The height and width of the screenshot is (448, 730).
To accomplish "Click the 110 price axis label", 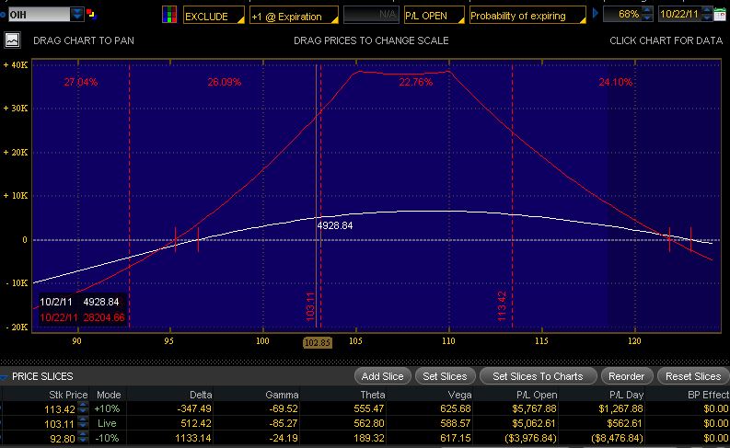I will point(448,341).
